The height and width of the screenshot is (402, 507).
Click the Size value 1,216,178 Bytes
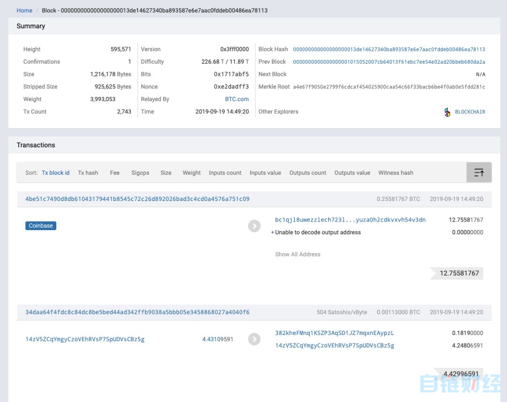click(111, 74)
